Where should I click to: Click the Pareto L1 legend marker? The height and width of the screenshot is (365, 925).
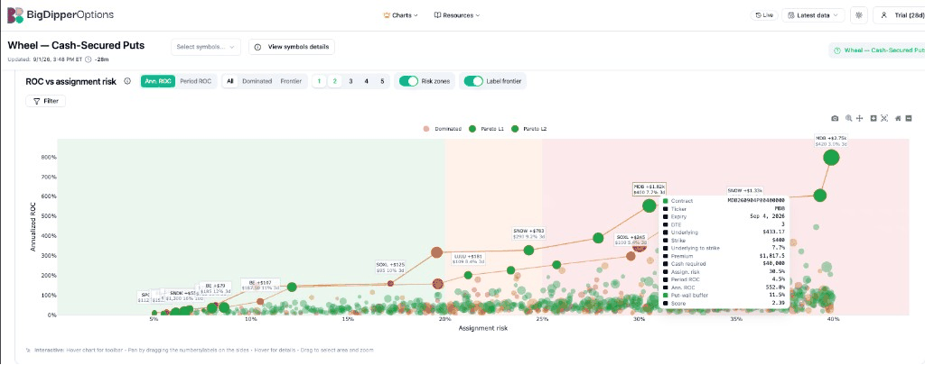point(472,128)
